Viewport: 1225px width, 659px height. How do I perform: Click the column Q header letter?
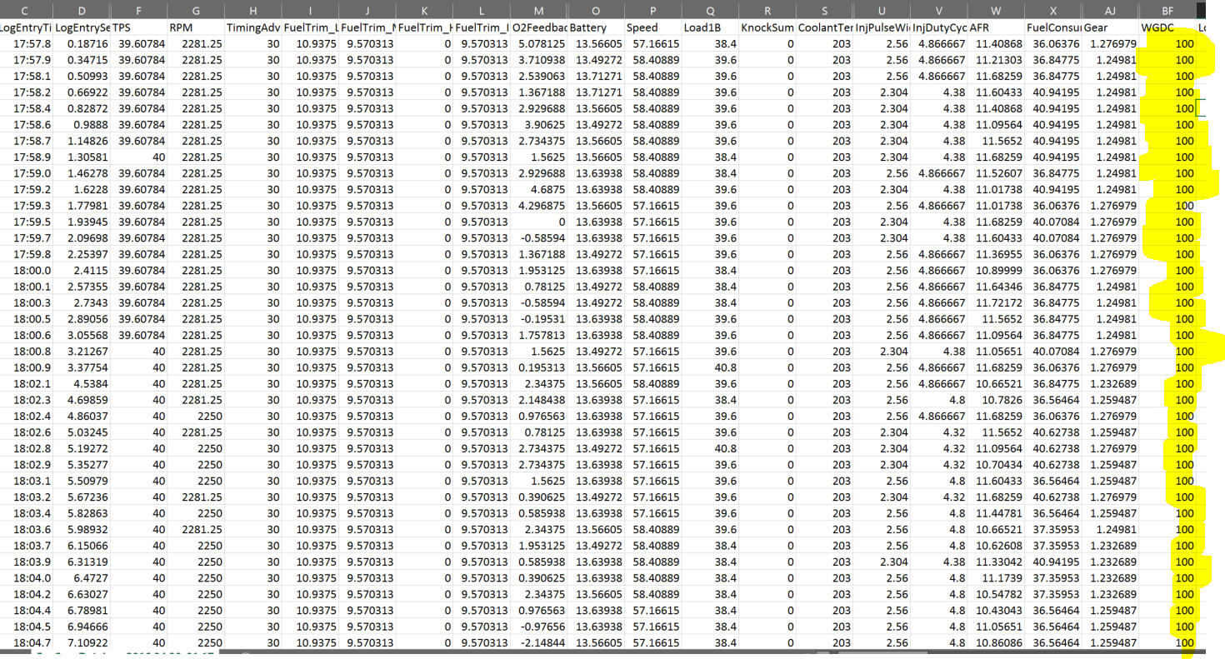[709, 10]
